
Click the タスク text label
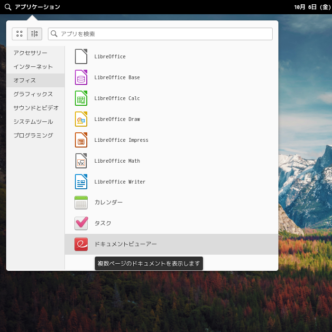(103, 223)
